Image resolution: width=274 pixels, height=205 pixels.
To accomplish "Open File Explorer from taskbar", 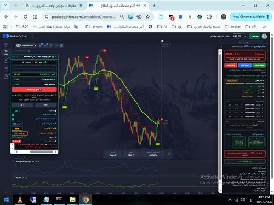I will click(72, 200).
